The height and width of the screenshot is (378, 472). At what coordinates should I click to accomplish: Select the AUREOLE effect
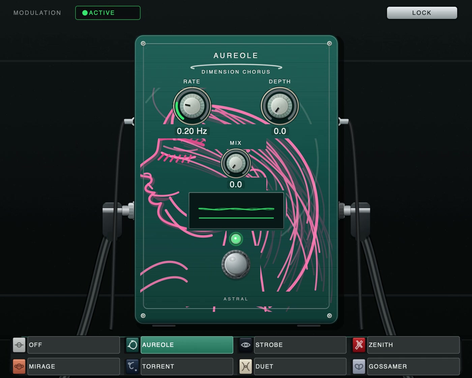click(x=187, y=345)
